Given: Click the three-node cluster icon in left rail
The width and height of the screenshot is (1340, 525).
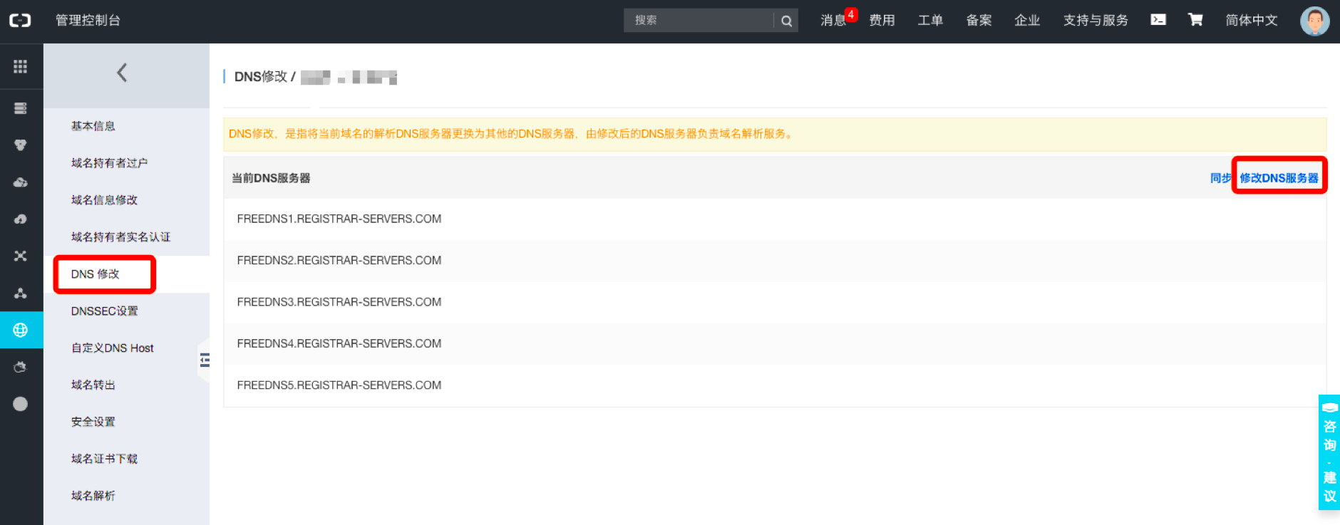Looking at the screenshot, I should click(20, 293).
